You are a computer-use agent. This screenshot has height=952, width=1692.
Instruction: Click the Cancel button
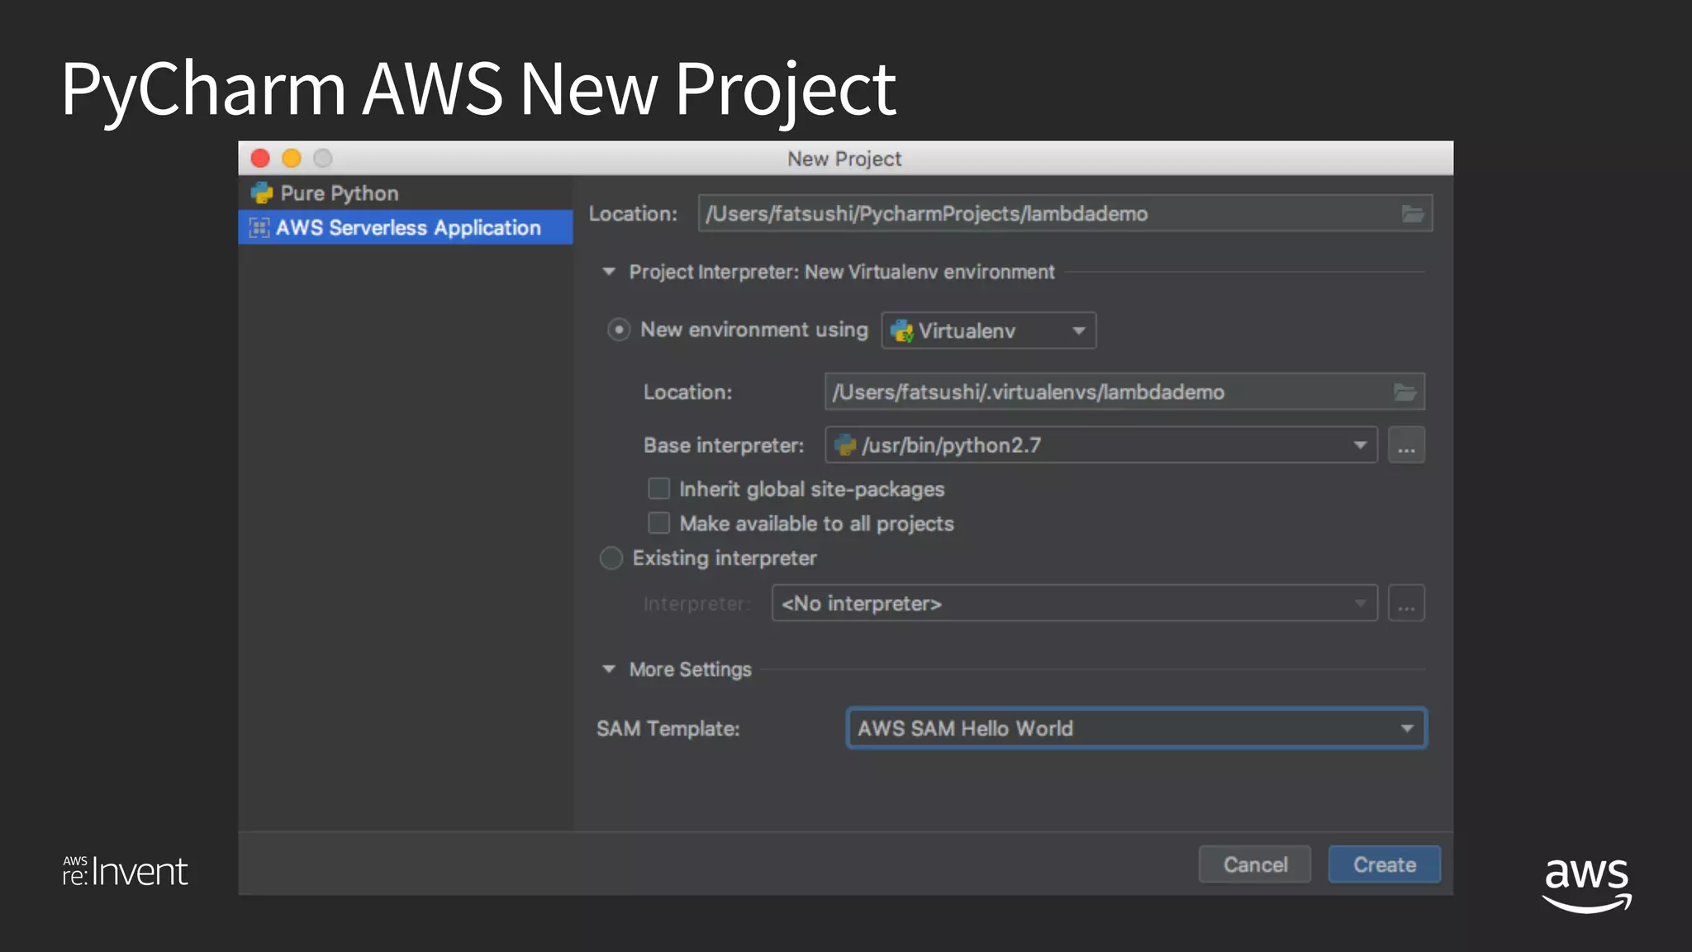coord(1254,865)
